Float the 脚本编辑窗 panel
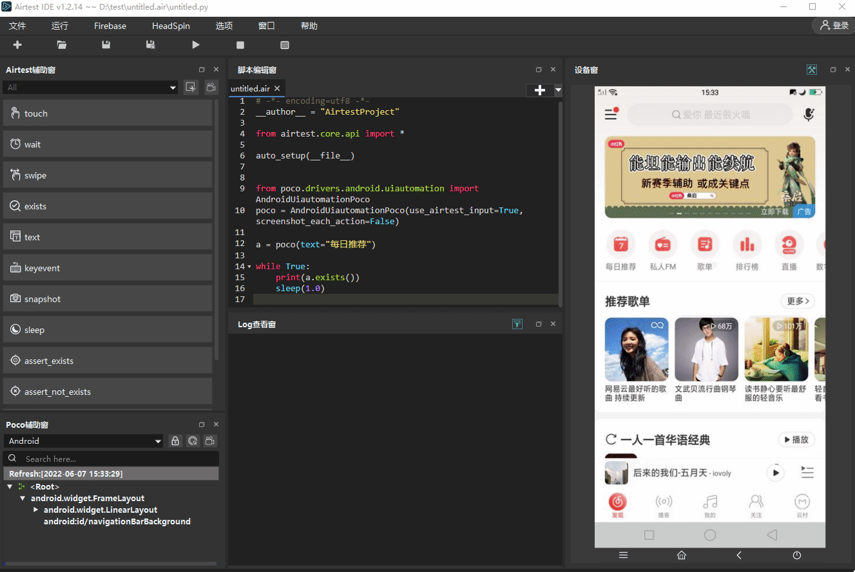 pyautogui.click(x=539, y=70)
